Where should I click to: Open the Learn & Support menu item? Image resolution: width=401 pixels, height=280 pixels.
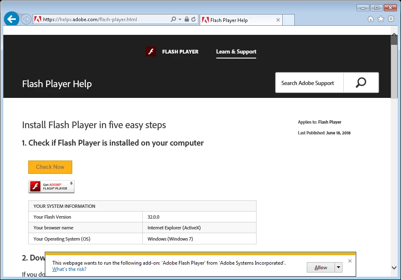pos(236,51)
